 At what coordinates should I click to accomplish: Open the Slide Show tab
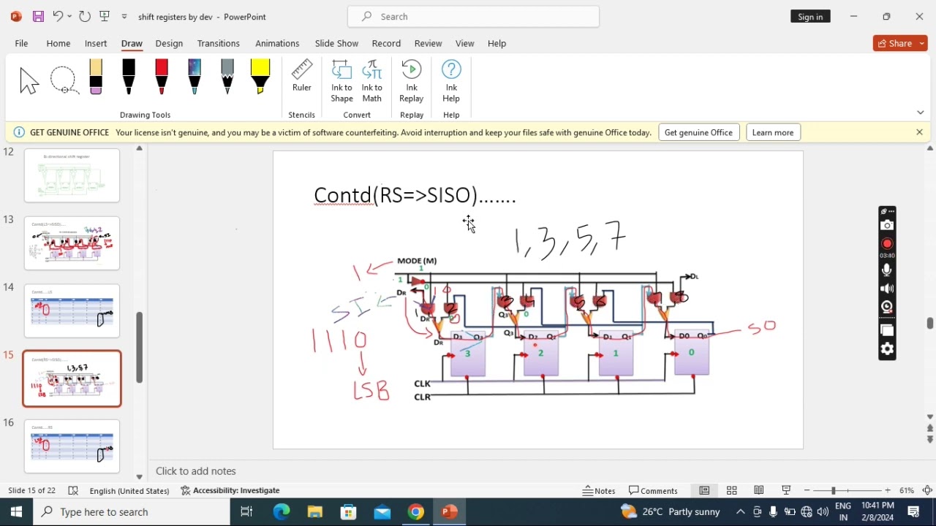click(336, 43)
